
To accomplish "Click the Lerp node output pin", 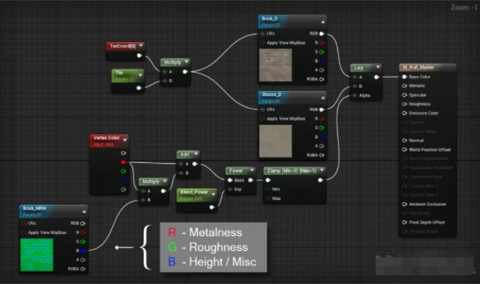I will 376,77.
